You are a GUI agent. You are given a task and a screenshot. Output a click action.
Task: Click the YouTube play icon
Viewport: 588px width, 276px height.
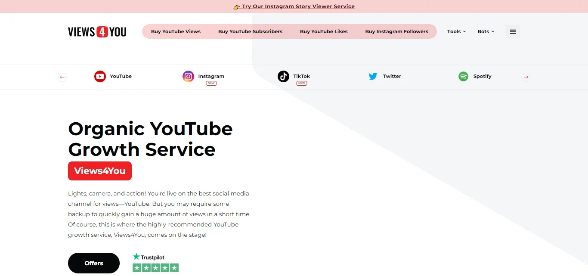[100, 77]
